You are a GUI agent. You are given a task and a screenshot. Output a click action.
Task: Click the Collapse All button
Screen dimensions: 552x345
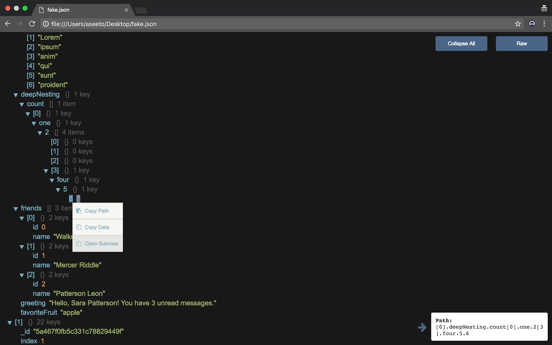[x=461, y=44]
